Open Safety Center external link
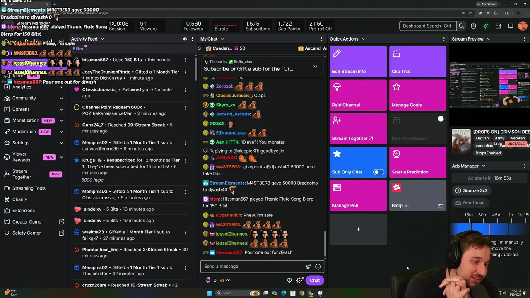 [61, 233]
